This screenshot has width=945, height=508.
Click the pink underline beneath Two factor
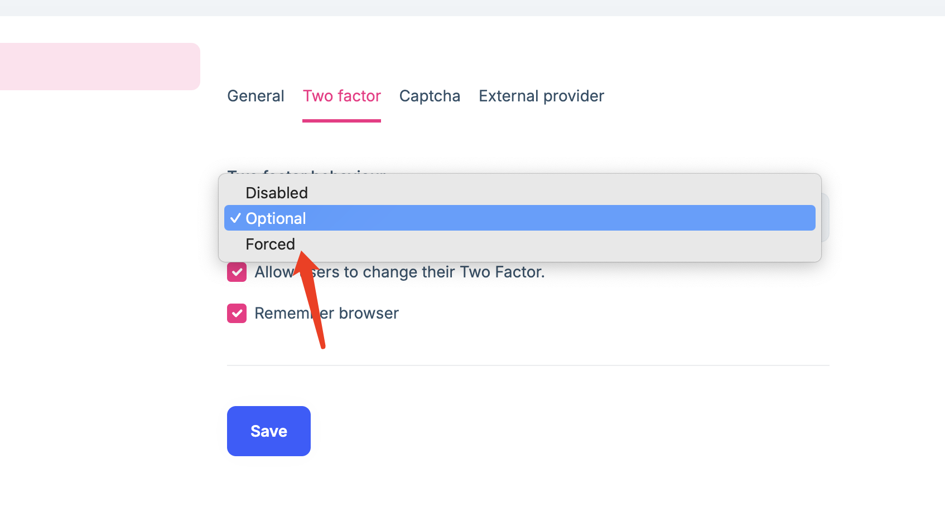click(341, 120)
